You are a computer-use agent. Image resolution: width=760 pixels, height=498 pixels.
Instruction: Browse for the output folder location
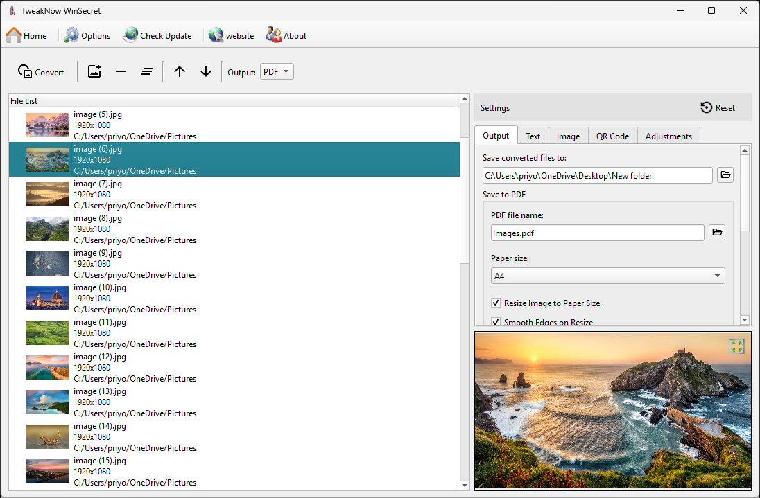click(x=725, y=175)
